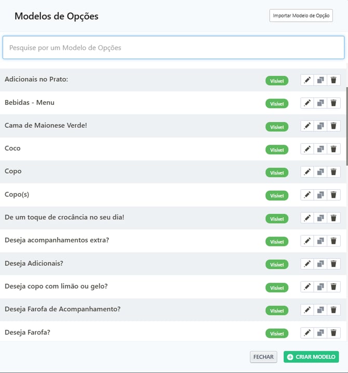This screenshot has width=348, height=373.
Task: Duplicate Deseja copo com limão ou gelo
Action: point(320,287)
